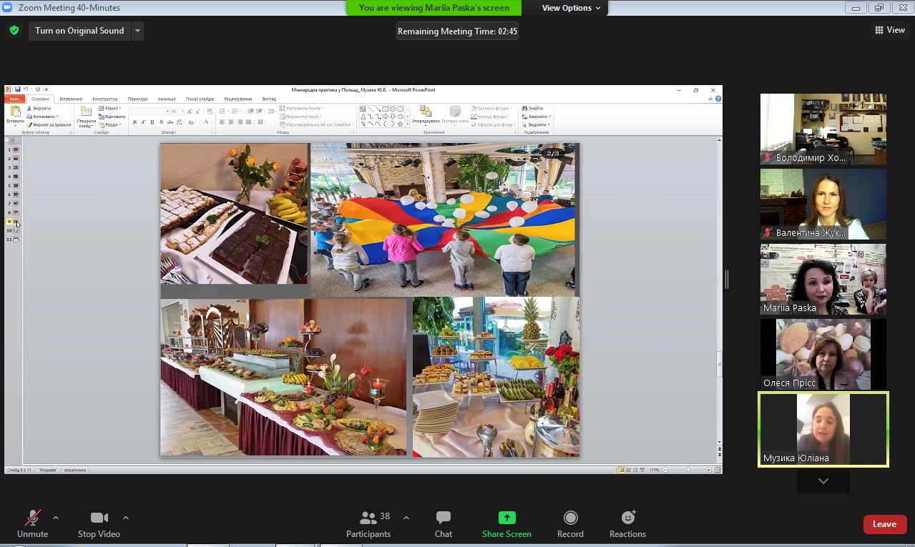
Task: Click the green encryption shield icon
Action: 14,31
